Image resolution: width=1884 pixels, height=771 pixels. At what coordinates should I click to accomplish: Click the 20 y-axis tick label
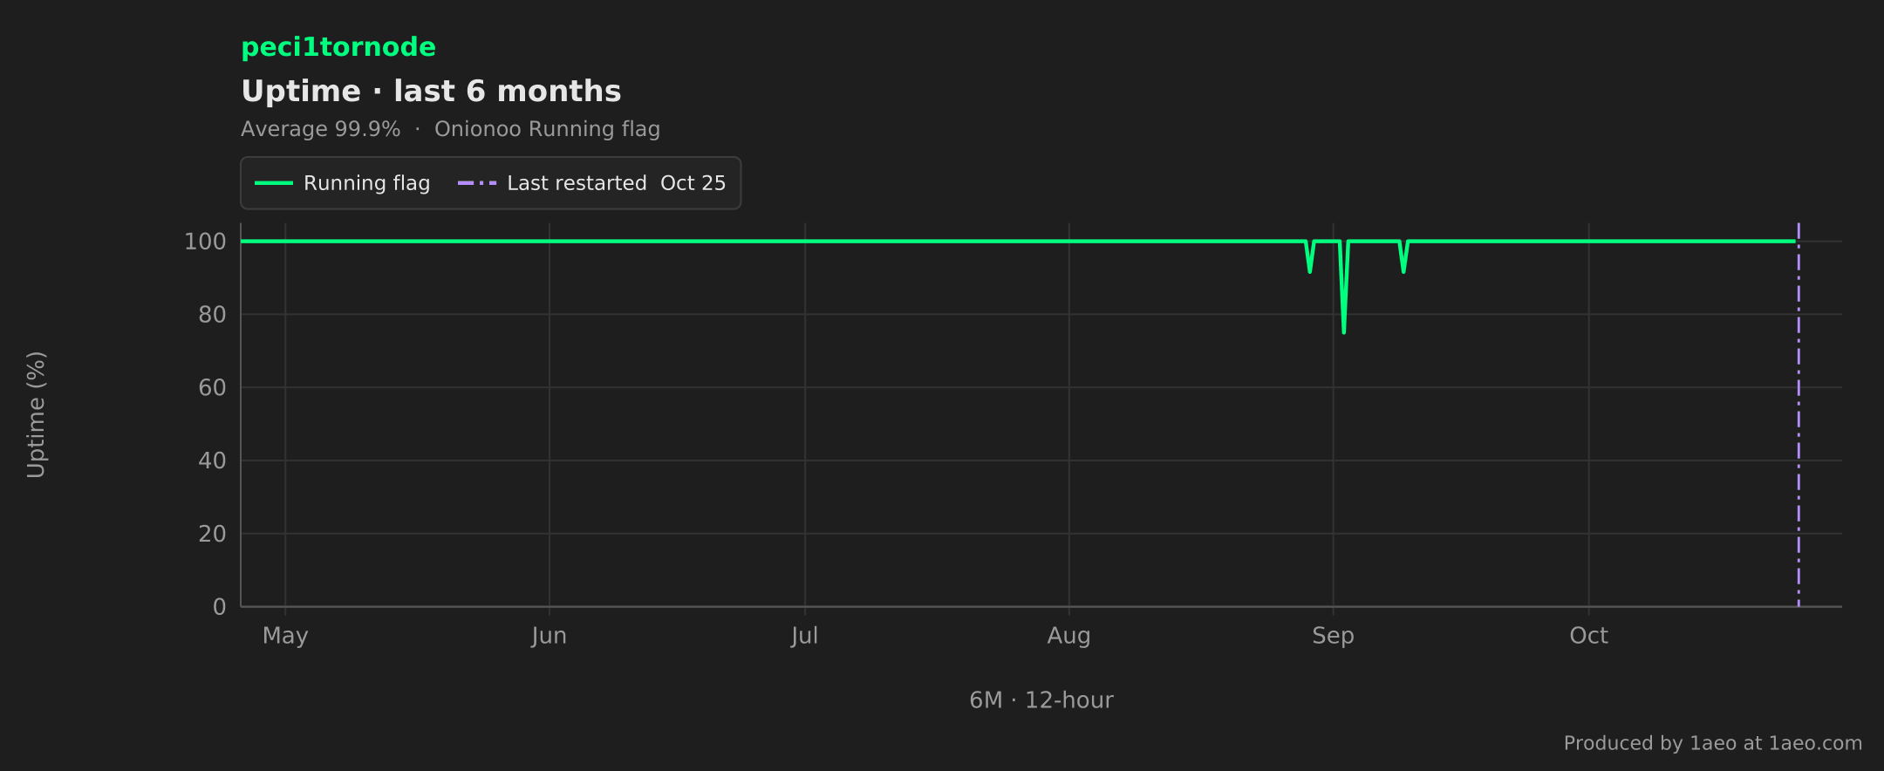[212, 534]
